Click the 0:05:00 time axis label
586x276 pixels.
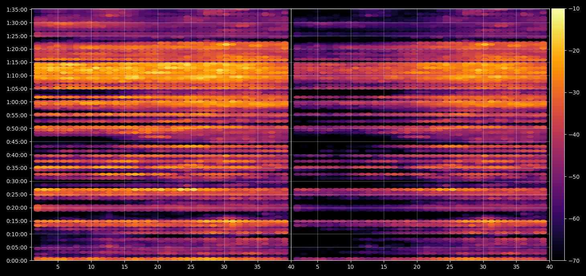(17, 247)
